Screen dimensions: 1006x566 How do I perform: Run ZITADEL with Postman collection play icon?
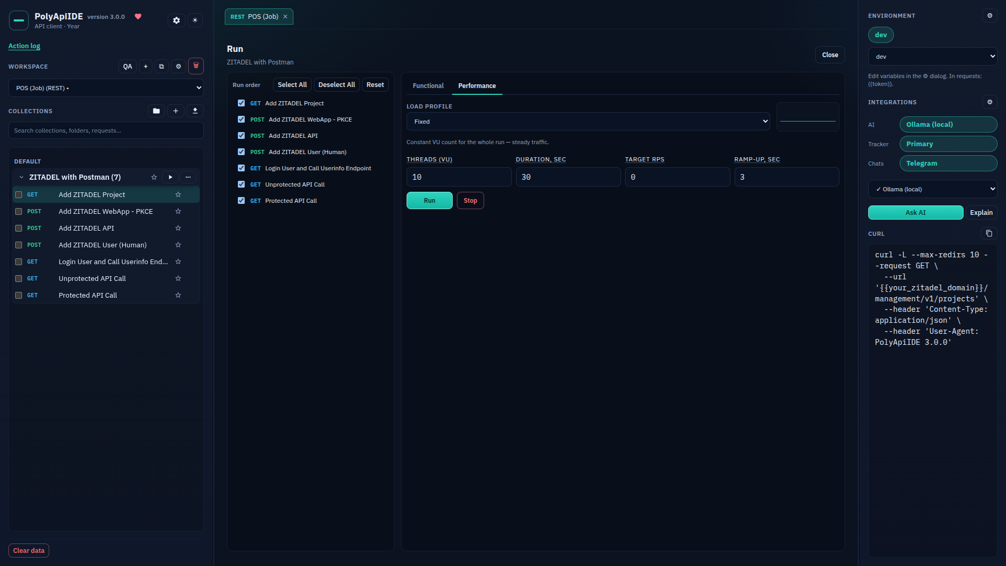[170, 177]
